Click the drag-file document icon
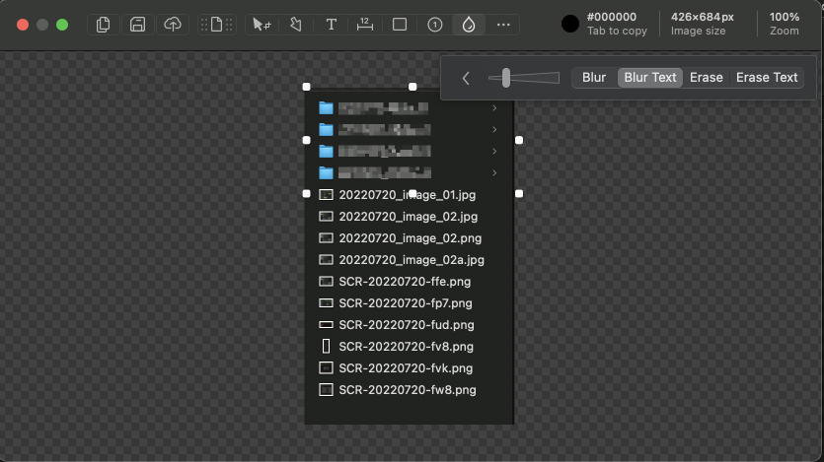This screenshot has height=462, width=824. coord(218,25)
